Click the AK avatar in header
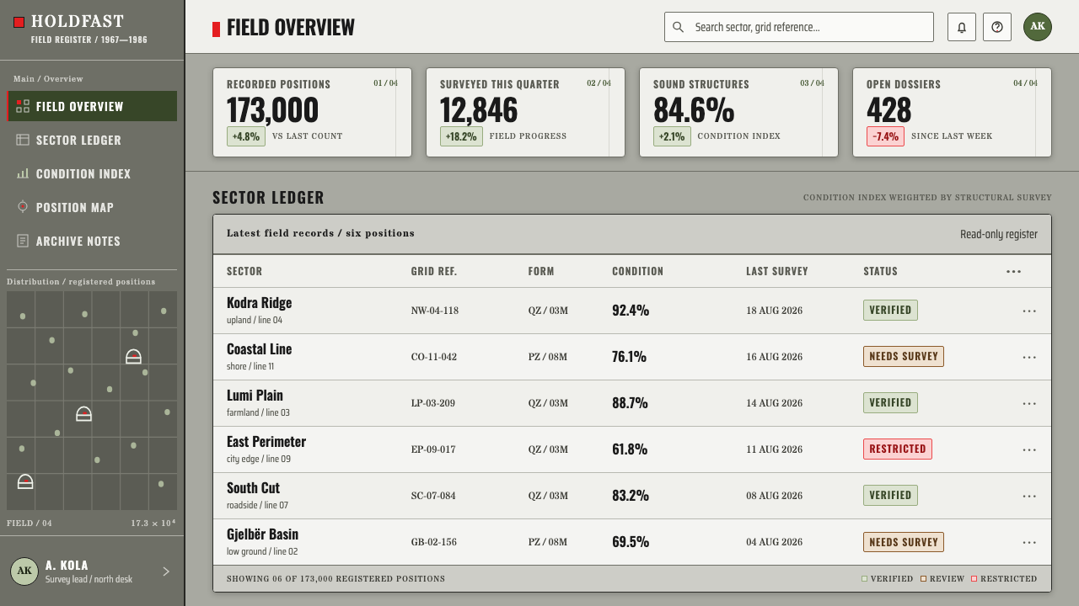 1038,27
